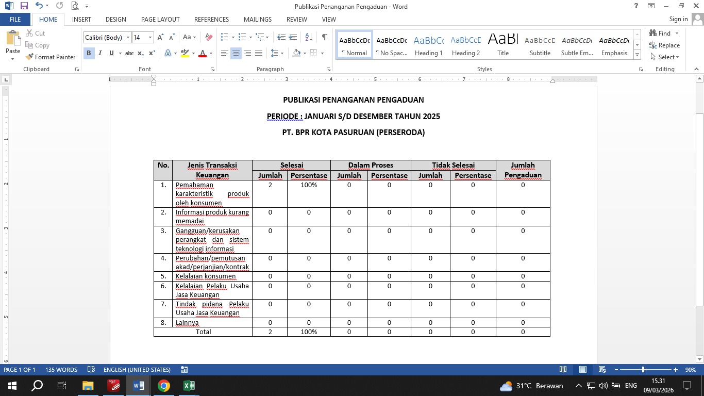Sort the selected text

tap(309, 38)
